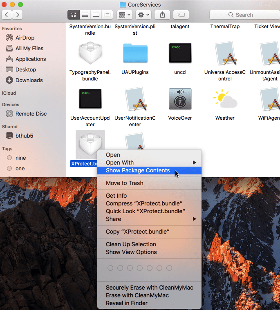
Task: Open the Action gear menu
Action: [143, 15]
